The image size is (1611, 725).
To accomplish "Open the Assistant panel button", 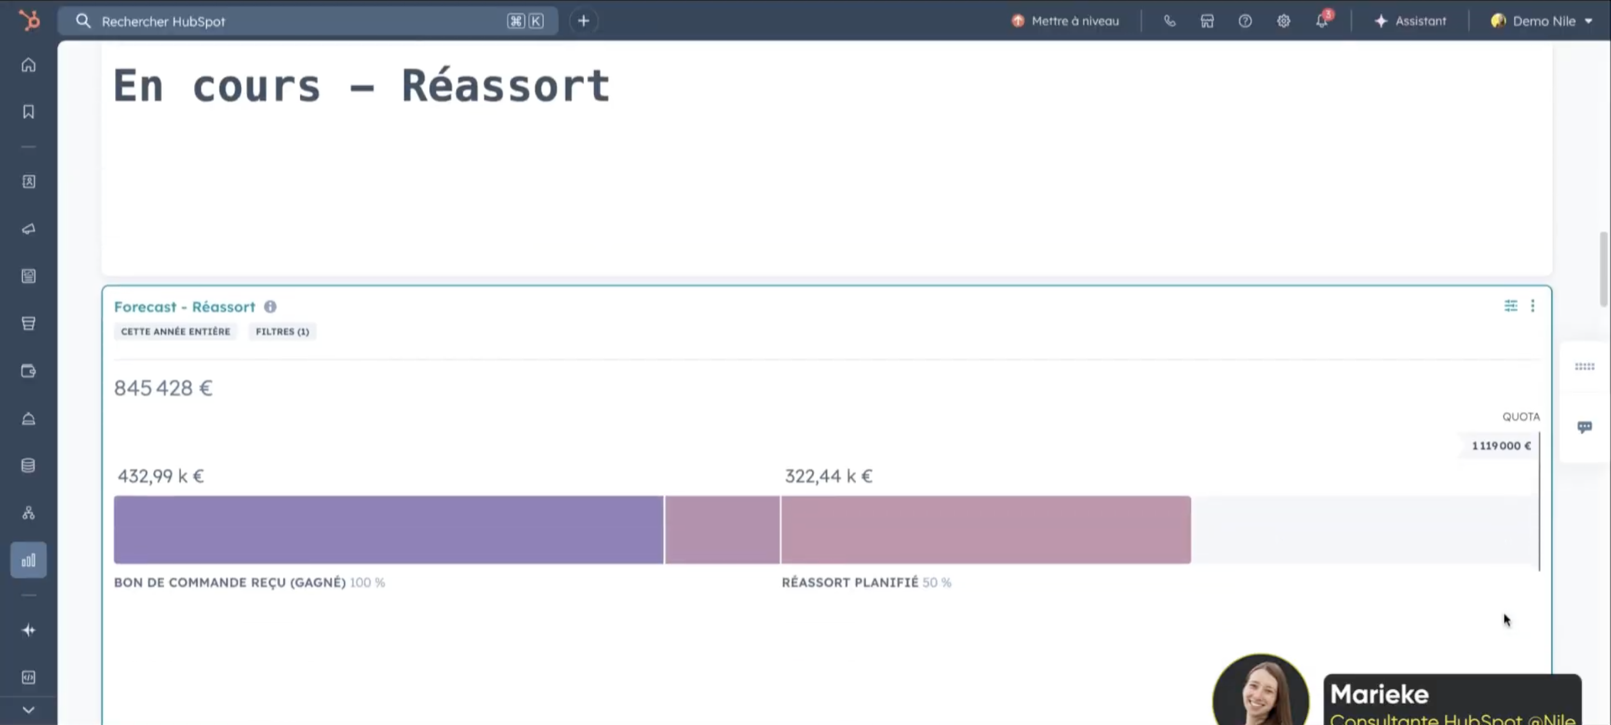I will (1411, 21).
